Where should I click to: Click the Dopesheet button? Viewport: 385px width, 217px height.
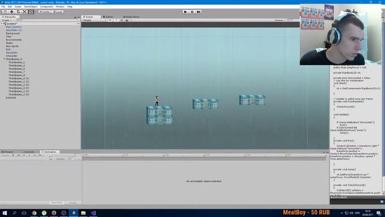pos(57,203)
